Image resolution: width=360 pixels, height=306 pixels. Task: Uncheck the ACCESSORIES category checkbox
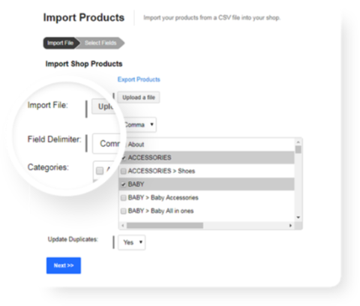click(124, 157)
